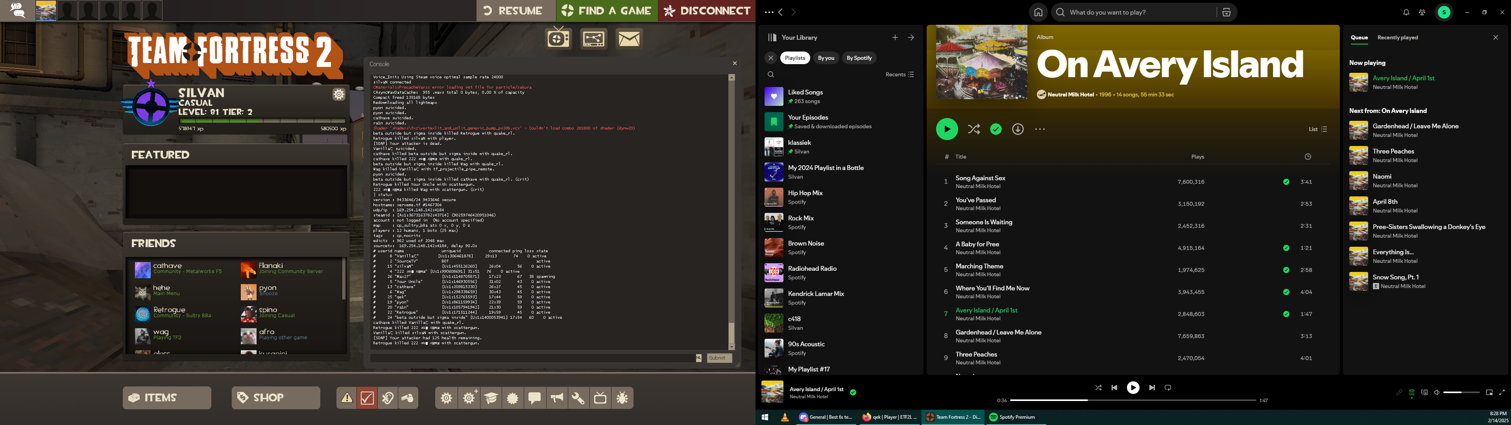Open the TF2 mail envelope icon
The image size is (1511, 425).
point(629,39)
